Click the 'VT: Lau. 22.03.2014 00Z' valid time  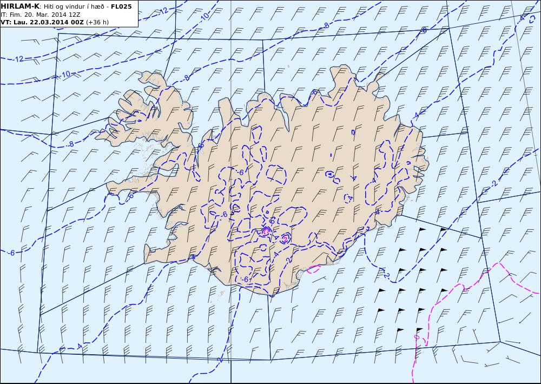point(42,22)
